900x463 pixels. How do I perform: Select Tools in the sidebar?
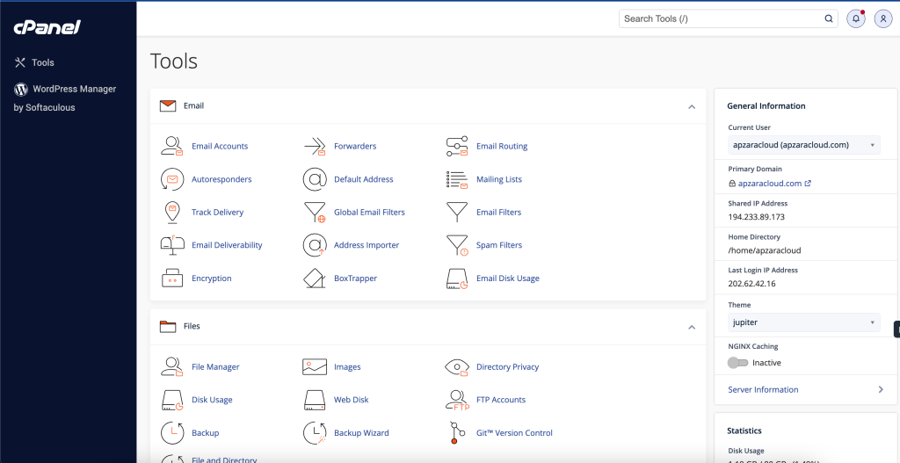click(42, 62)
